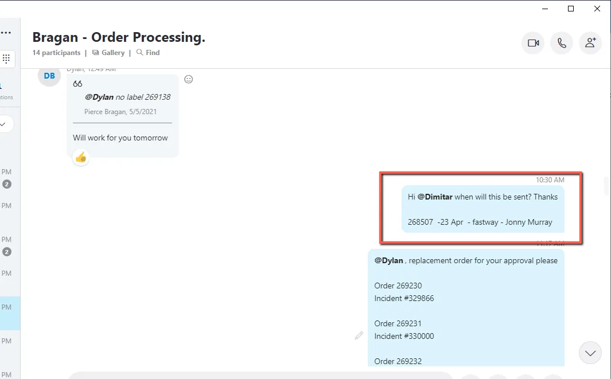Click the text "Order 269231"
This screenshot has height=379, width=611.
pos(398,324)
